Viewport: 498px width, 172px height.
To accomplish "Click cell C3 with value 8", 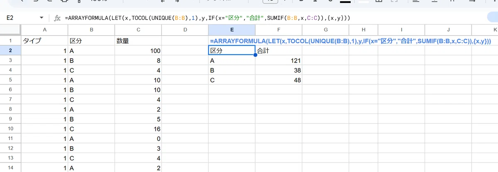I will click(138, 61).
